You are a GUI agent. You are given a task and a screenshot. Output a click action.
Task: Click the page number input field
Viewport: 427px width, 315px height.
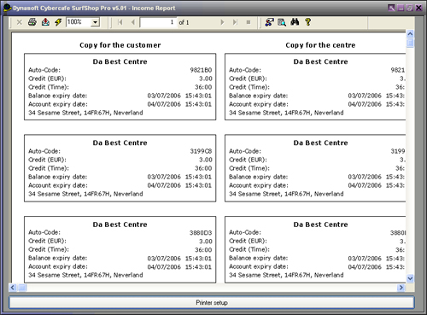pyautogui.click(x=158, y=22)
